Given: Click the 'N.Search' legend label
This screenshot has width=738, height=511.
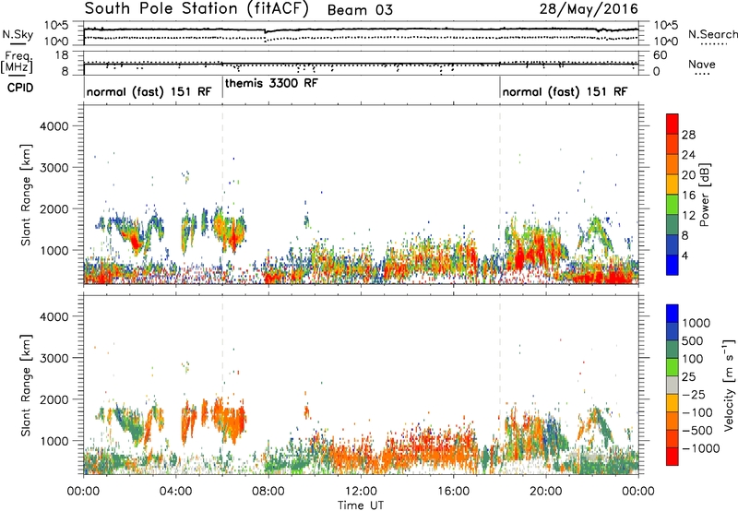Looking at the screenshot, I should click(x=713, y=34).
